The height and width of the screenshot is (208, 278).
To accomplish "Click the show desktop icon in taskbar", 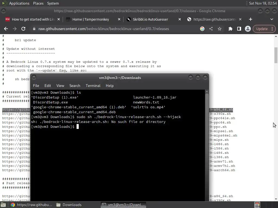I will click(3, 205).
